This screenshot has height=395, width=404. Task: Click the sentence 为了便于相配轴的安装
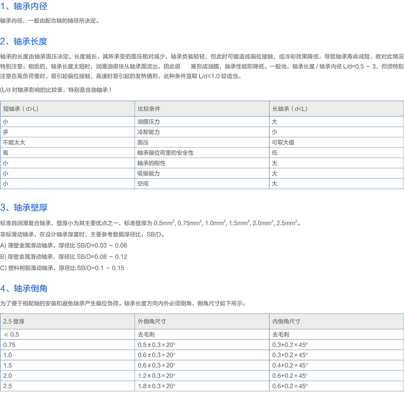click(123, 303)
